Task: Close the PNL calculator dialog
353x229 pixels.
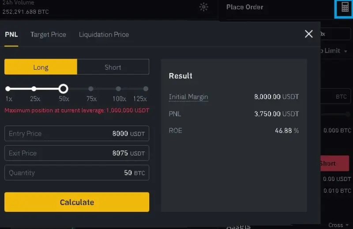Action: (x=309, y=34)
